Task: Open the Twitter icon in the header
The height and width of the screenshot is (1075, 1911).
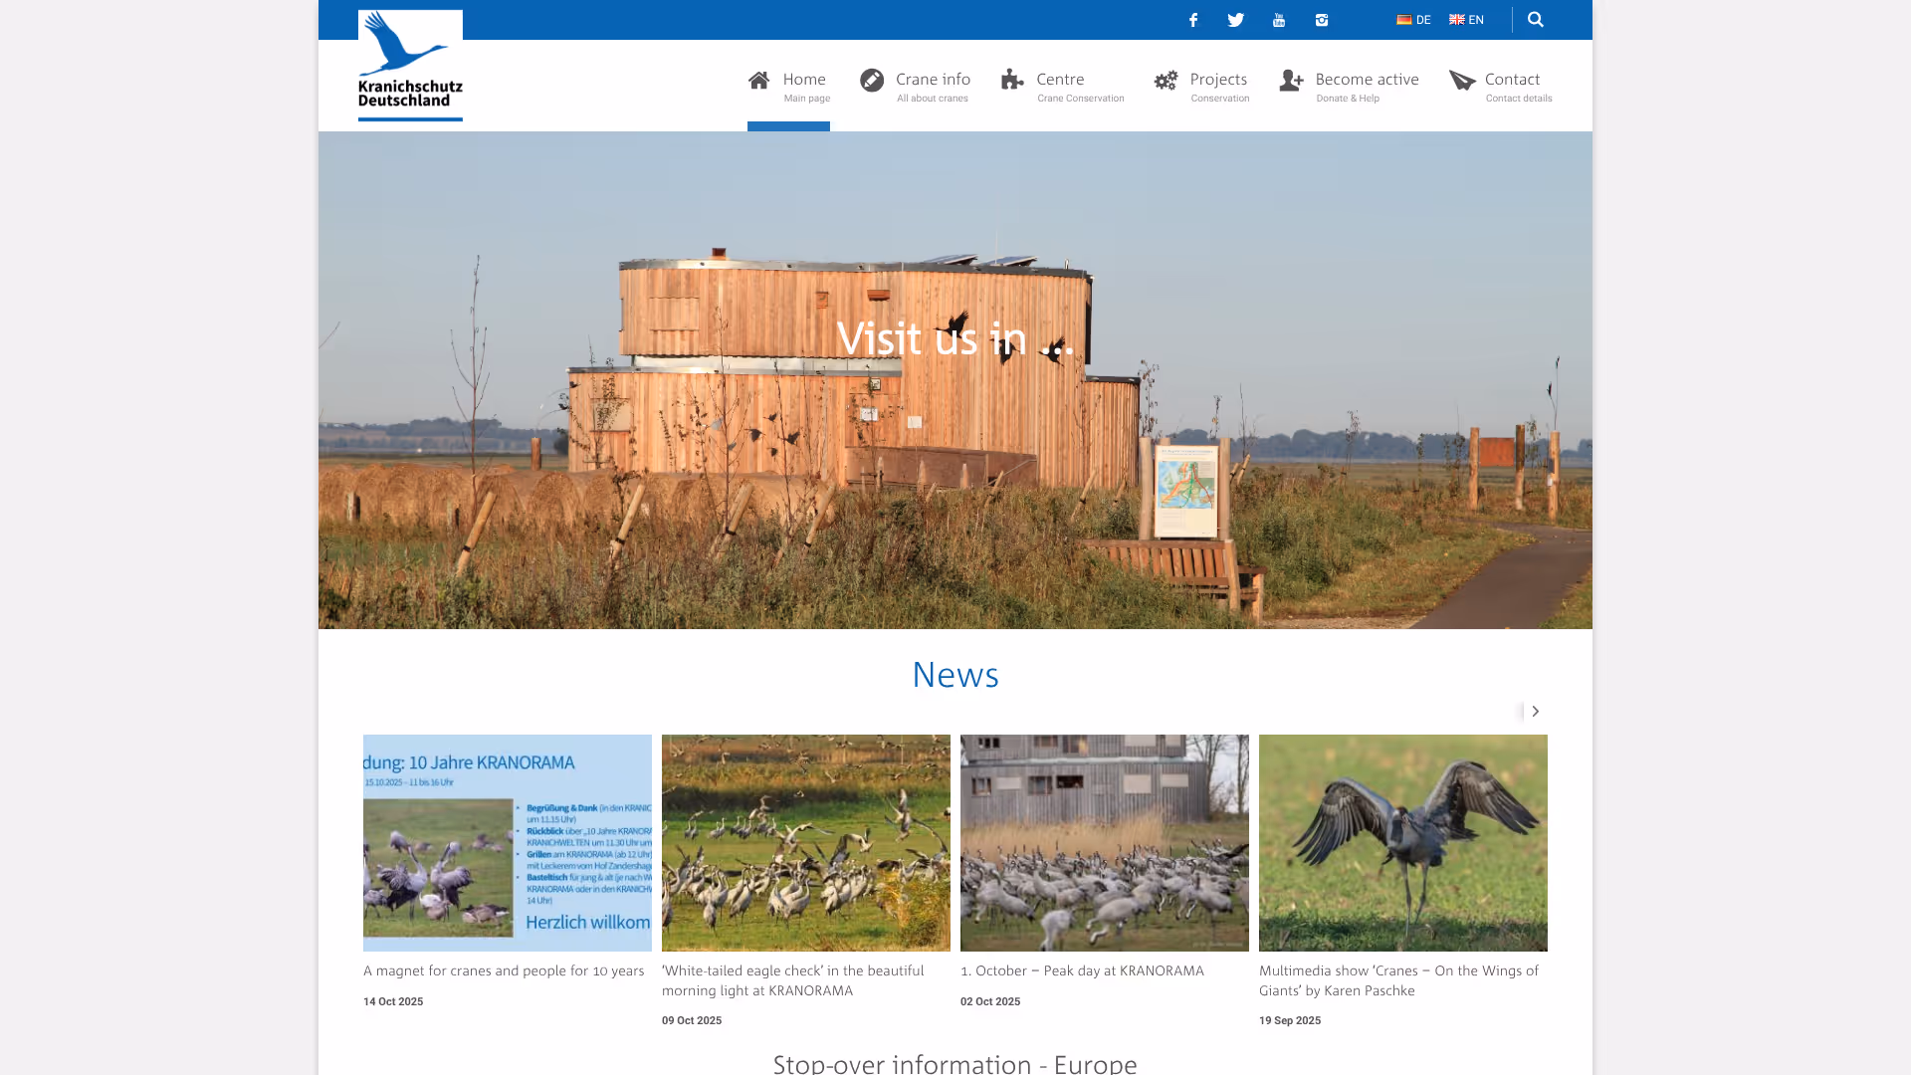Action: (1235, 20)
